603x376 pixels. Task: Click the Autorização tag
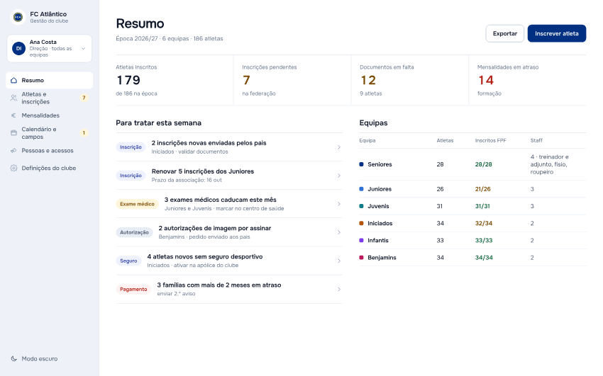(x=134, y=232)
